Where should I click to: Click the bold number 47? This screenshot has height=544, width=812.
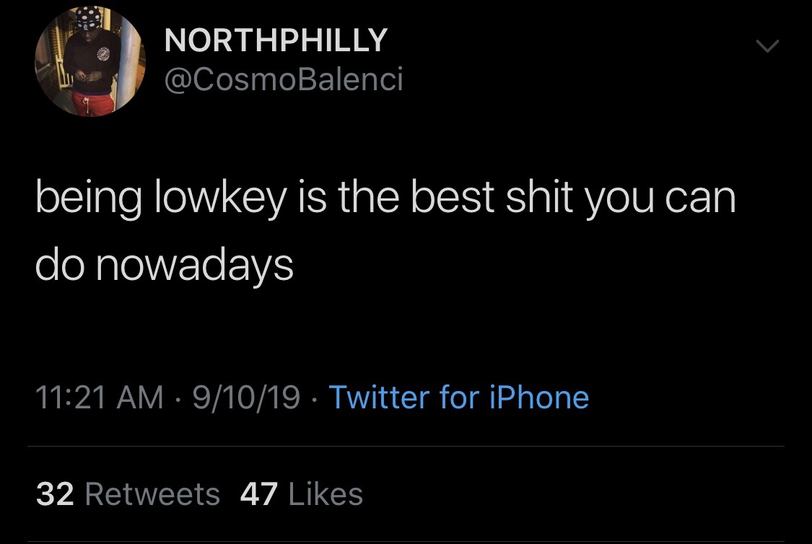point(259,493)
